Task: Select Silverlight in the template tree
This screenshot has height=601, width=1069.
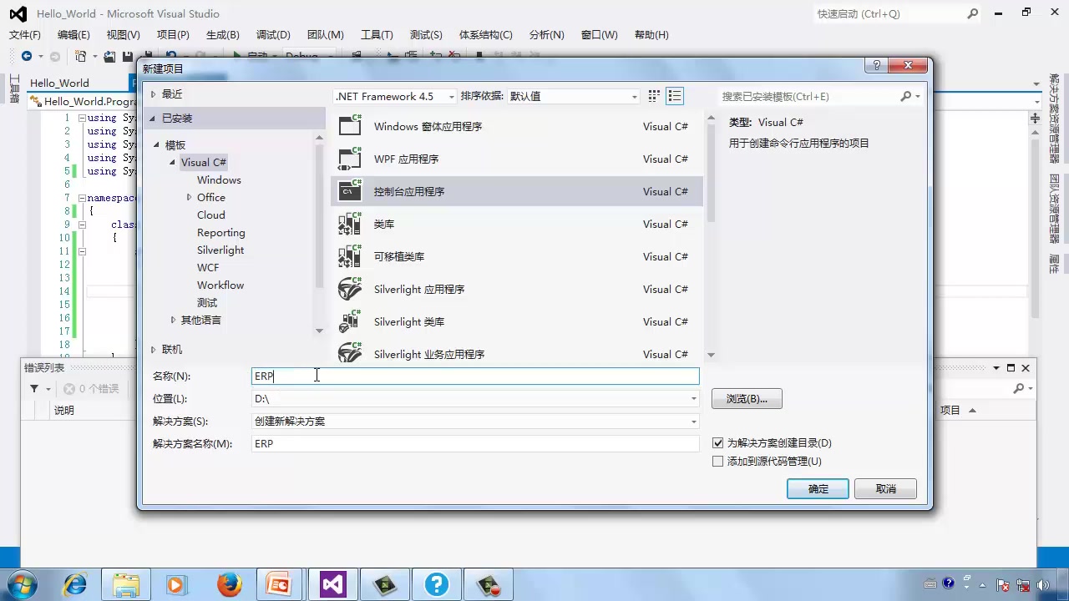Action: tap(220, 250)
